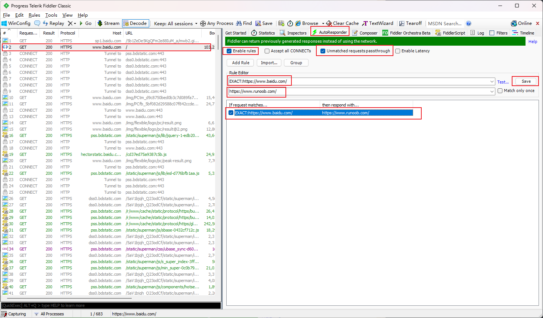Toggle Stream mode in toolbar
Image resolution: width=543 pixels, height=318 pixels.
(108, 23)
